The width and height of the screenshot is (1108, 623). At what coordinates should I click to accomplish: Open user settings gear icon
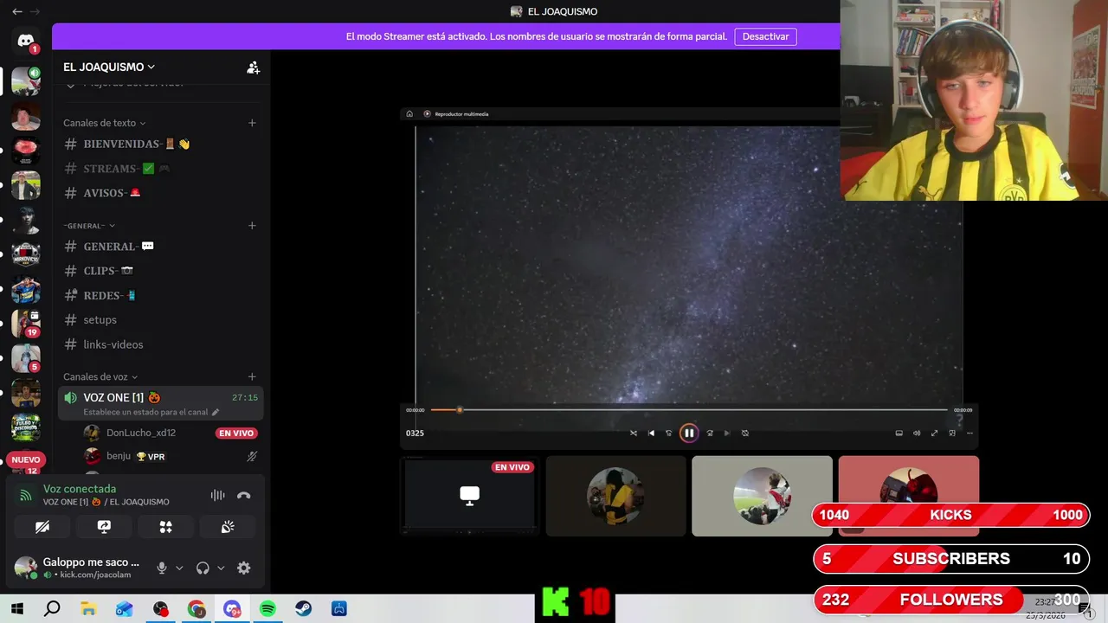pyautogui.click(x=244, y=568)
